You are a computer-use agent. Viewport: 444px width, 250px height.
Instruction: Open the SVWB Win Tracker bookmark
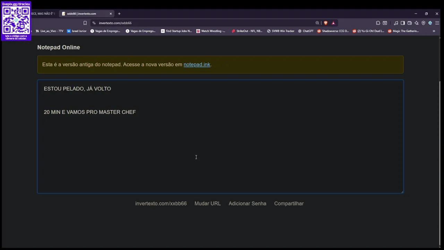pyautogui.click(x=280, y=31)
